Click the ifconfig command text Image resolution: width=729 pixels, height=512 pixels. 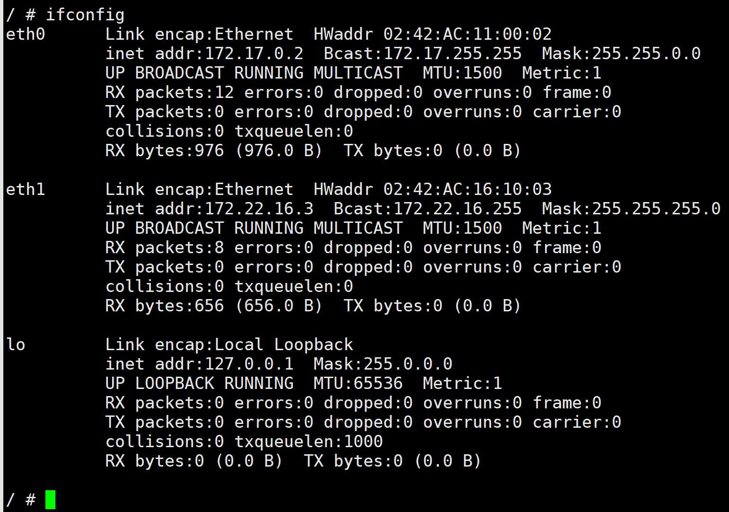click(x=85, y=15)
